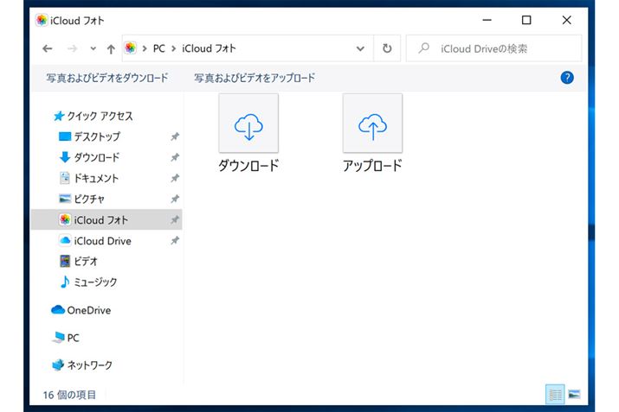Click the chevron after PC in address path
Image resolution: width=619 pixels, height=412 pixels.
[173, 48]
